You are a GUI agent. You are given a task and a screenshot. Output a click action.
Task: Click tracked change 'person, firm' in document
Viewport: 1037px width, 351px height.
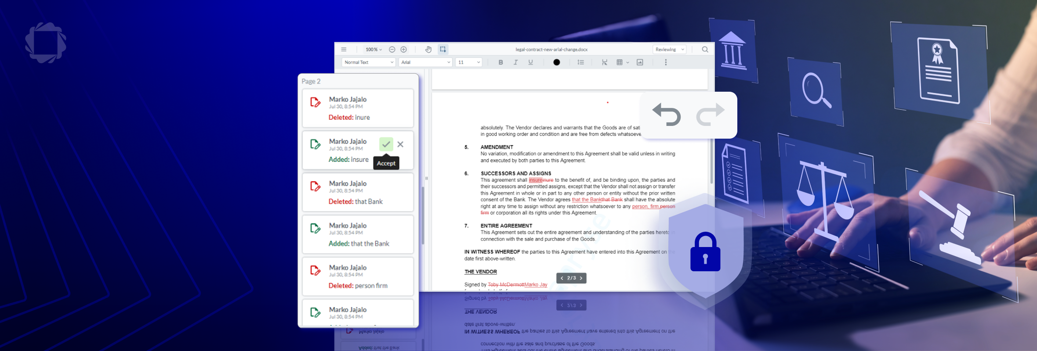(x=645, y=206)
